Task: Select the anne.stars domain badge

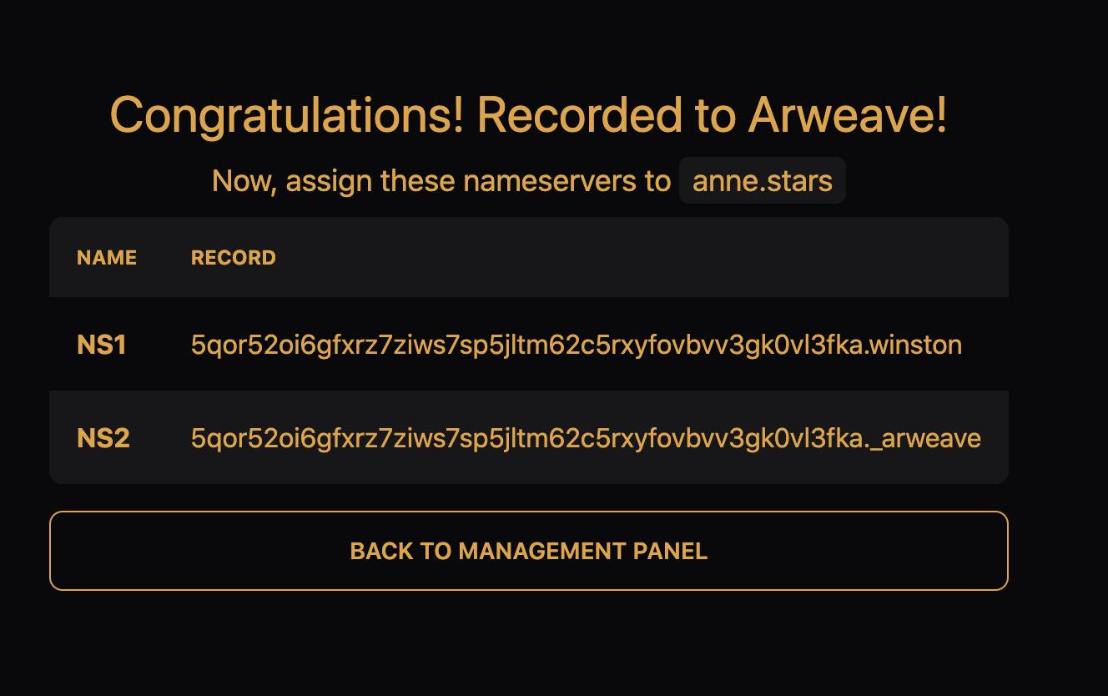Action: [762, 181]
